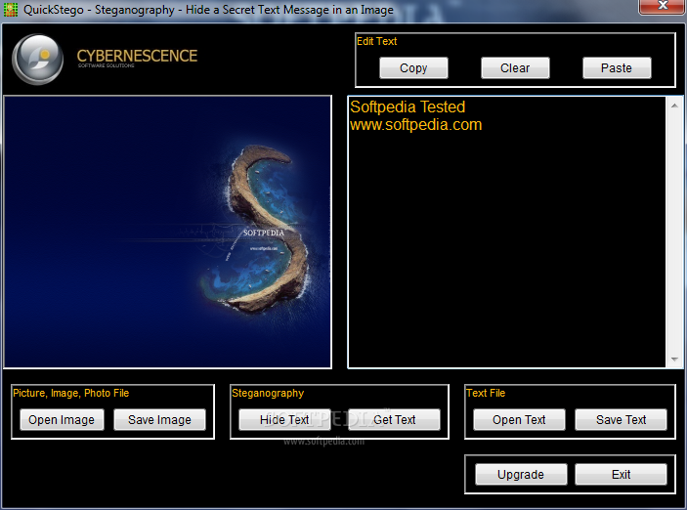Viewport: 687px width, 510px height.
Task: Exit the QuickStego application
Action: [x=621, y=475]
